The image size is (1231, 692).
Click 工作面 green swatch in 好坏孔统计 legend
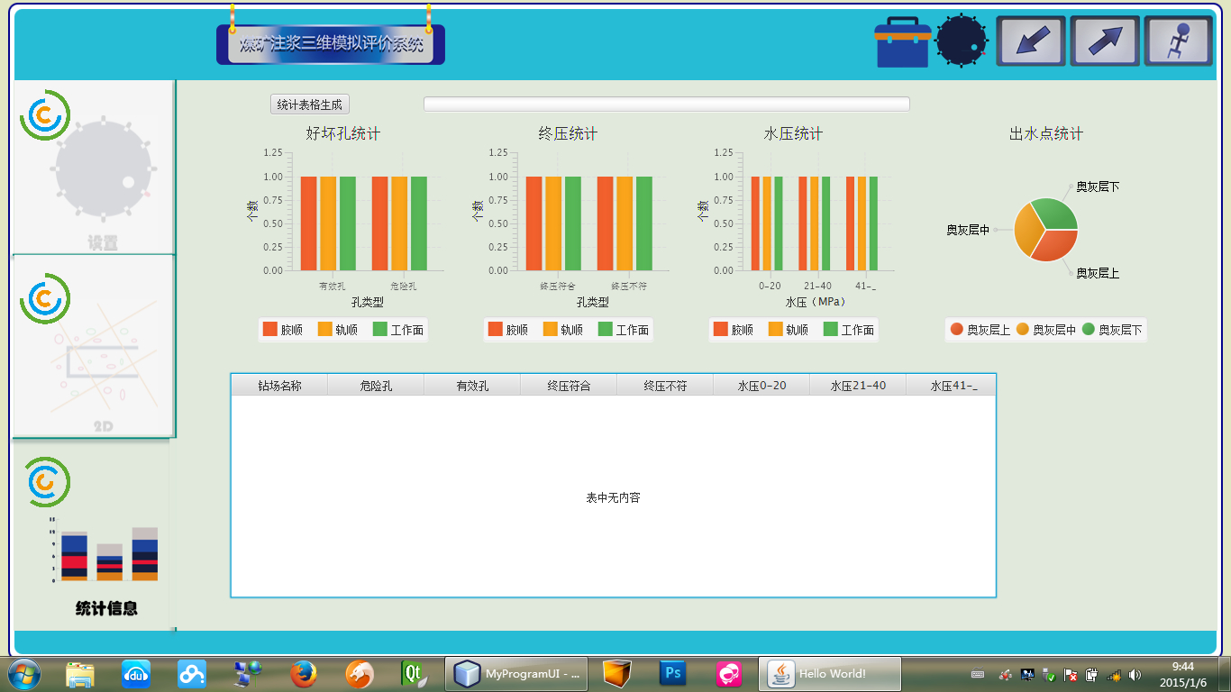(380, 330)
